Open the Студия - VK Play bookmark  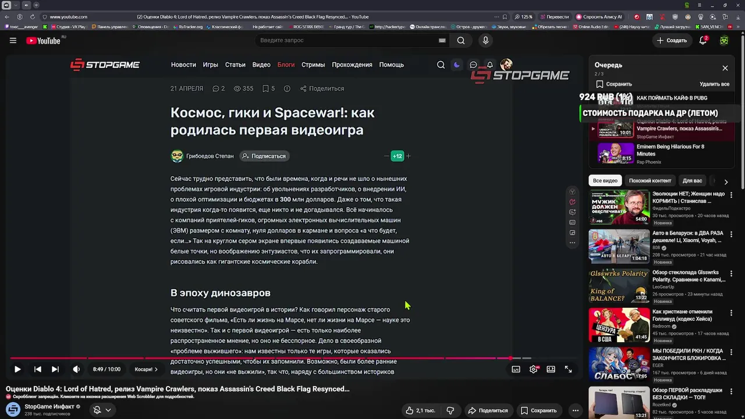[69, 27]
